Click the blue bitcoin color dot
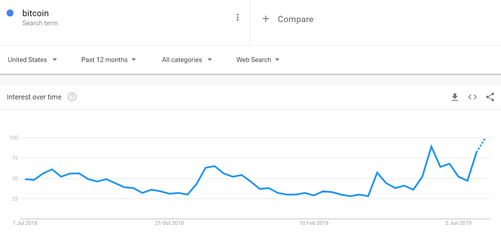The width and height of the screenshot is (501, 234). pyautogui.click(x=10, y=13)
